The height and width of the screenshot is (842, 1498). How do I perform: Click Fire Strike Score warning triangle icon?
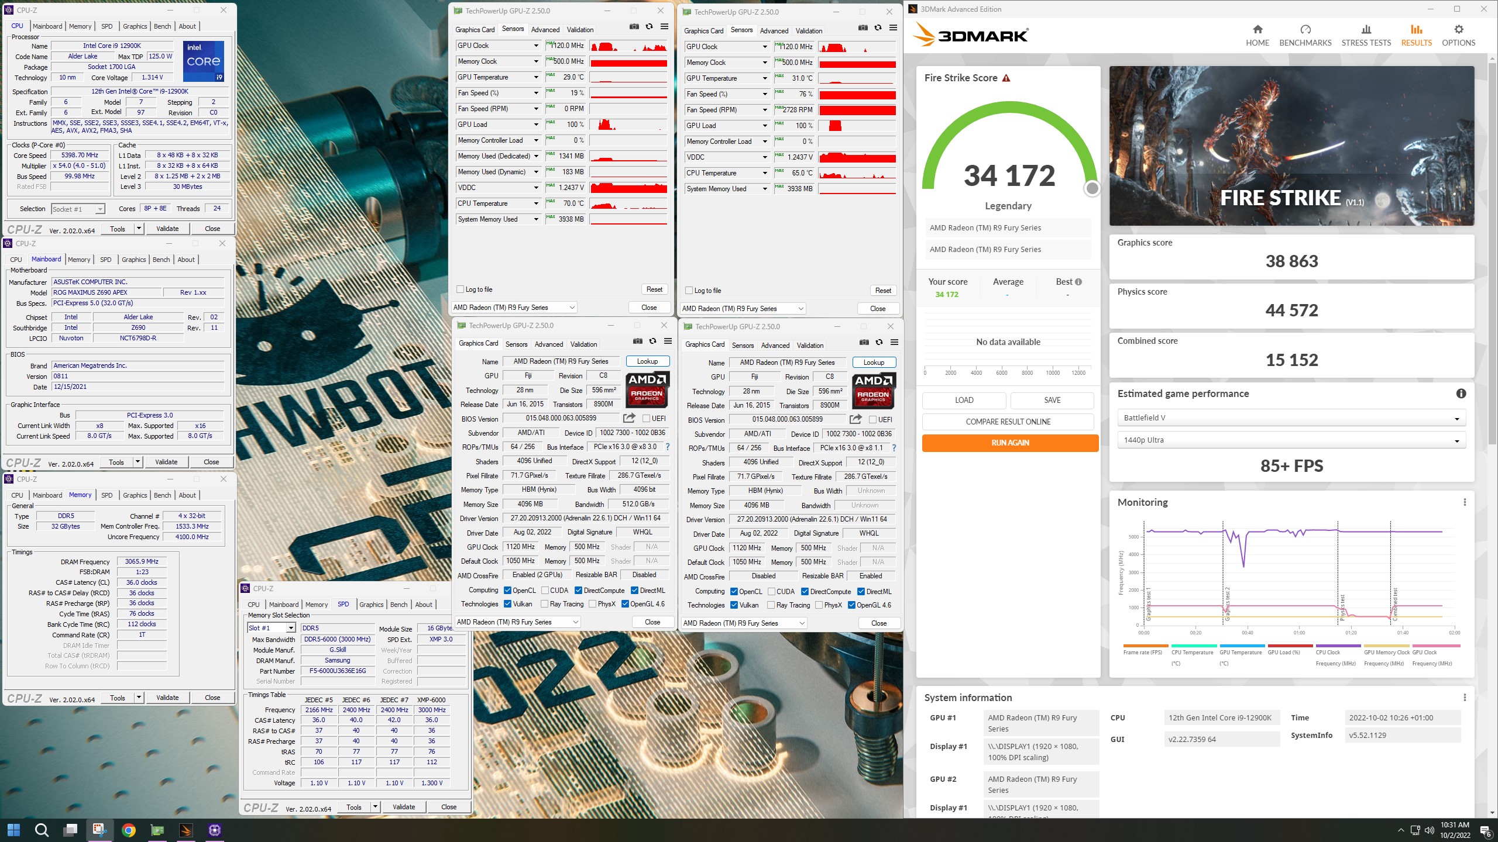pyautogui.click(x=1006, y=78)
